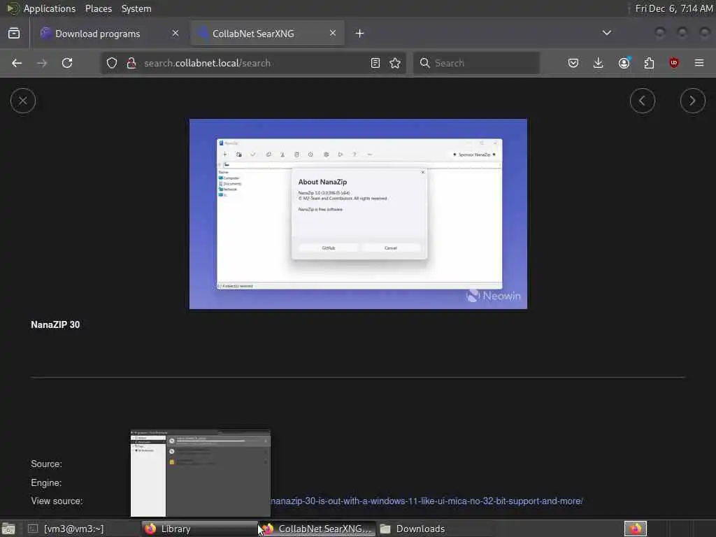Screen dimensions: 716x537
Task: Open a new browser tab
Action: pyautogui.click(x=359, y=34)
